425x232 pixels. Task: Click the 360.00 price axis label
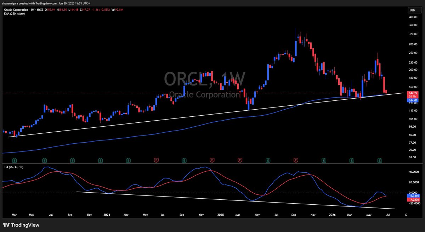tap(413, 25)
